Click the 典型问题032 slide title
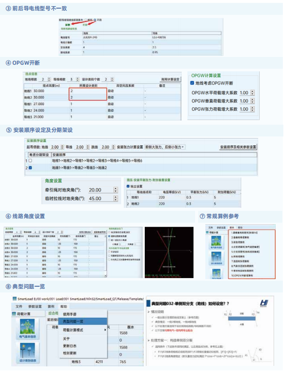289x372 pixels. [x=190, y=303]
